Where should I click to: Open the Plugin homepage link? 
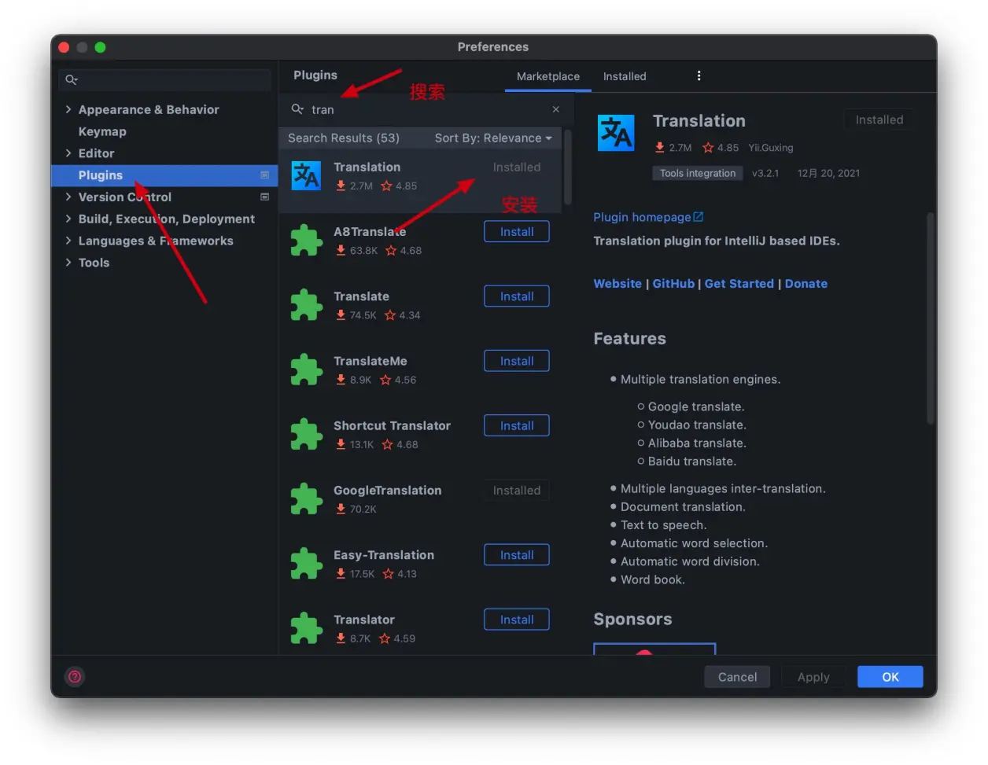click(x=642, y=217)
